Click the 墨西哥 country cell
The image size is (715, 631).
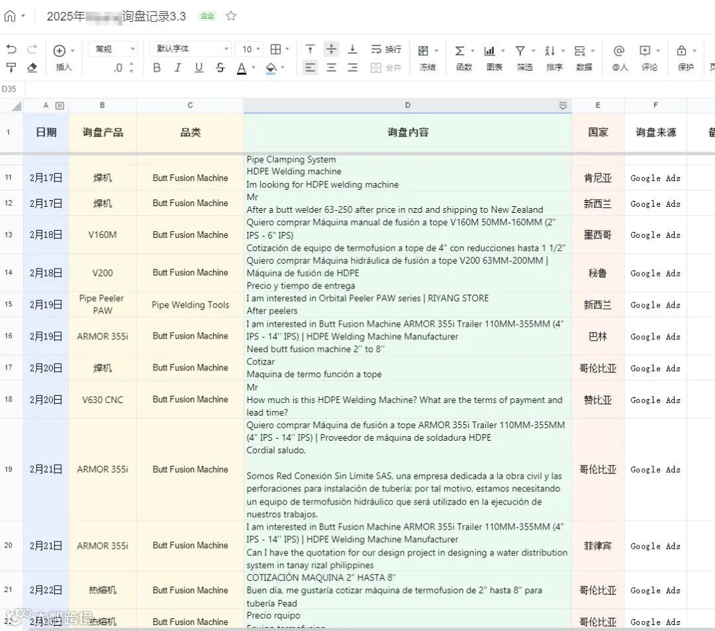point(598,235)
